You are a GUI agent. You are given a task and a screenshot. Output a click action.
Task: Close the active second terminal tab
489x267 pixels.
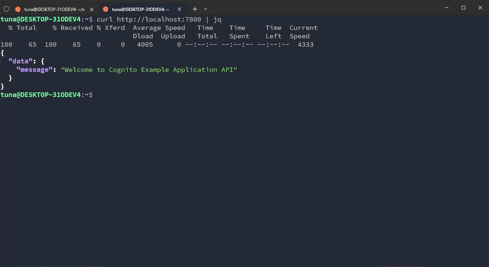179,9
